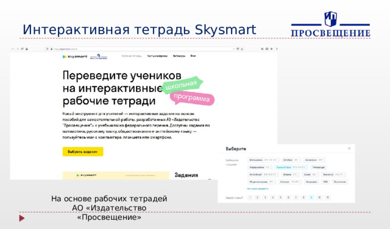Select the Химия subject chip
Screen dimensions: 390x229
310,174
